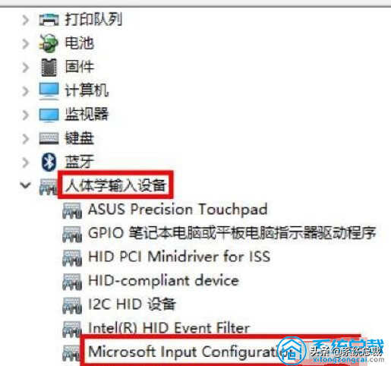391x366 pixels.
Task: Click the monitor icon beside 监视器
Action: (49, 115)
